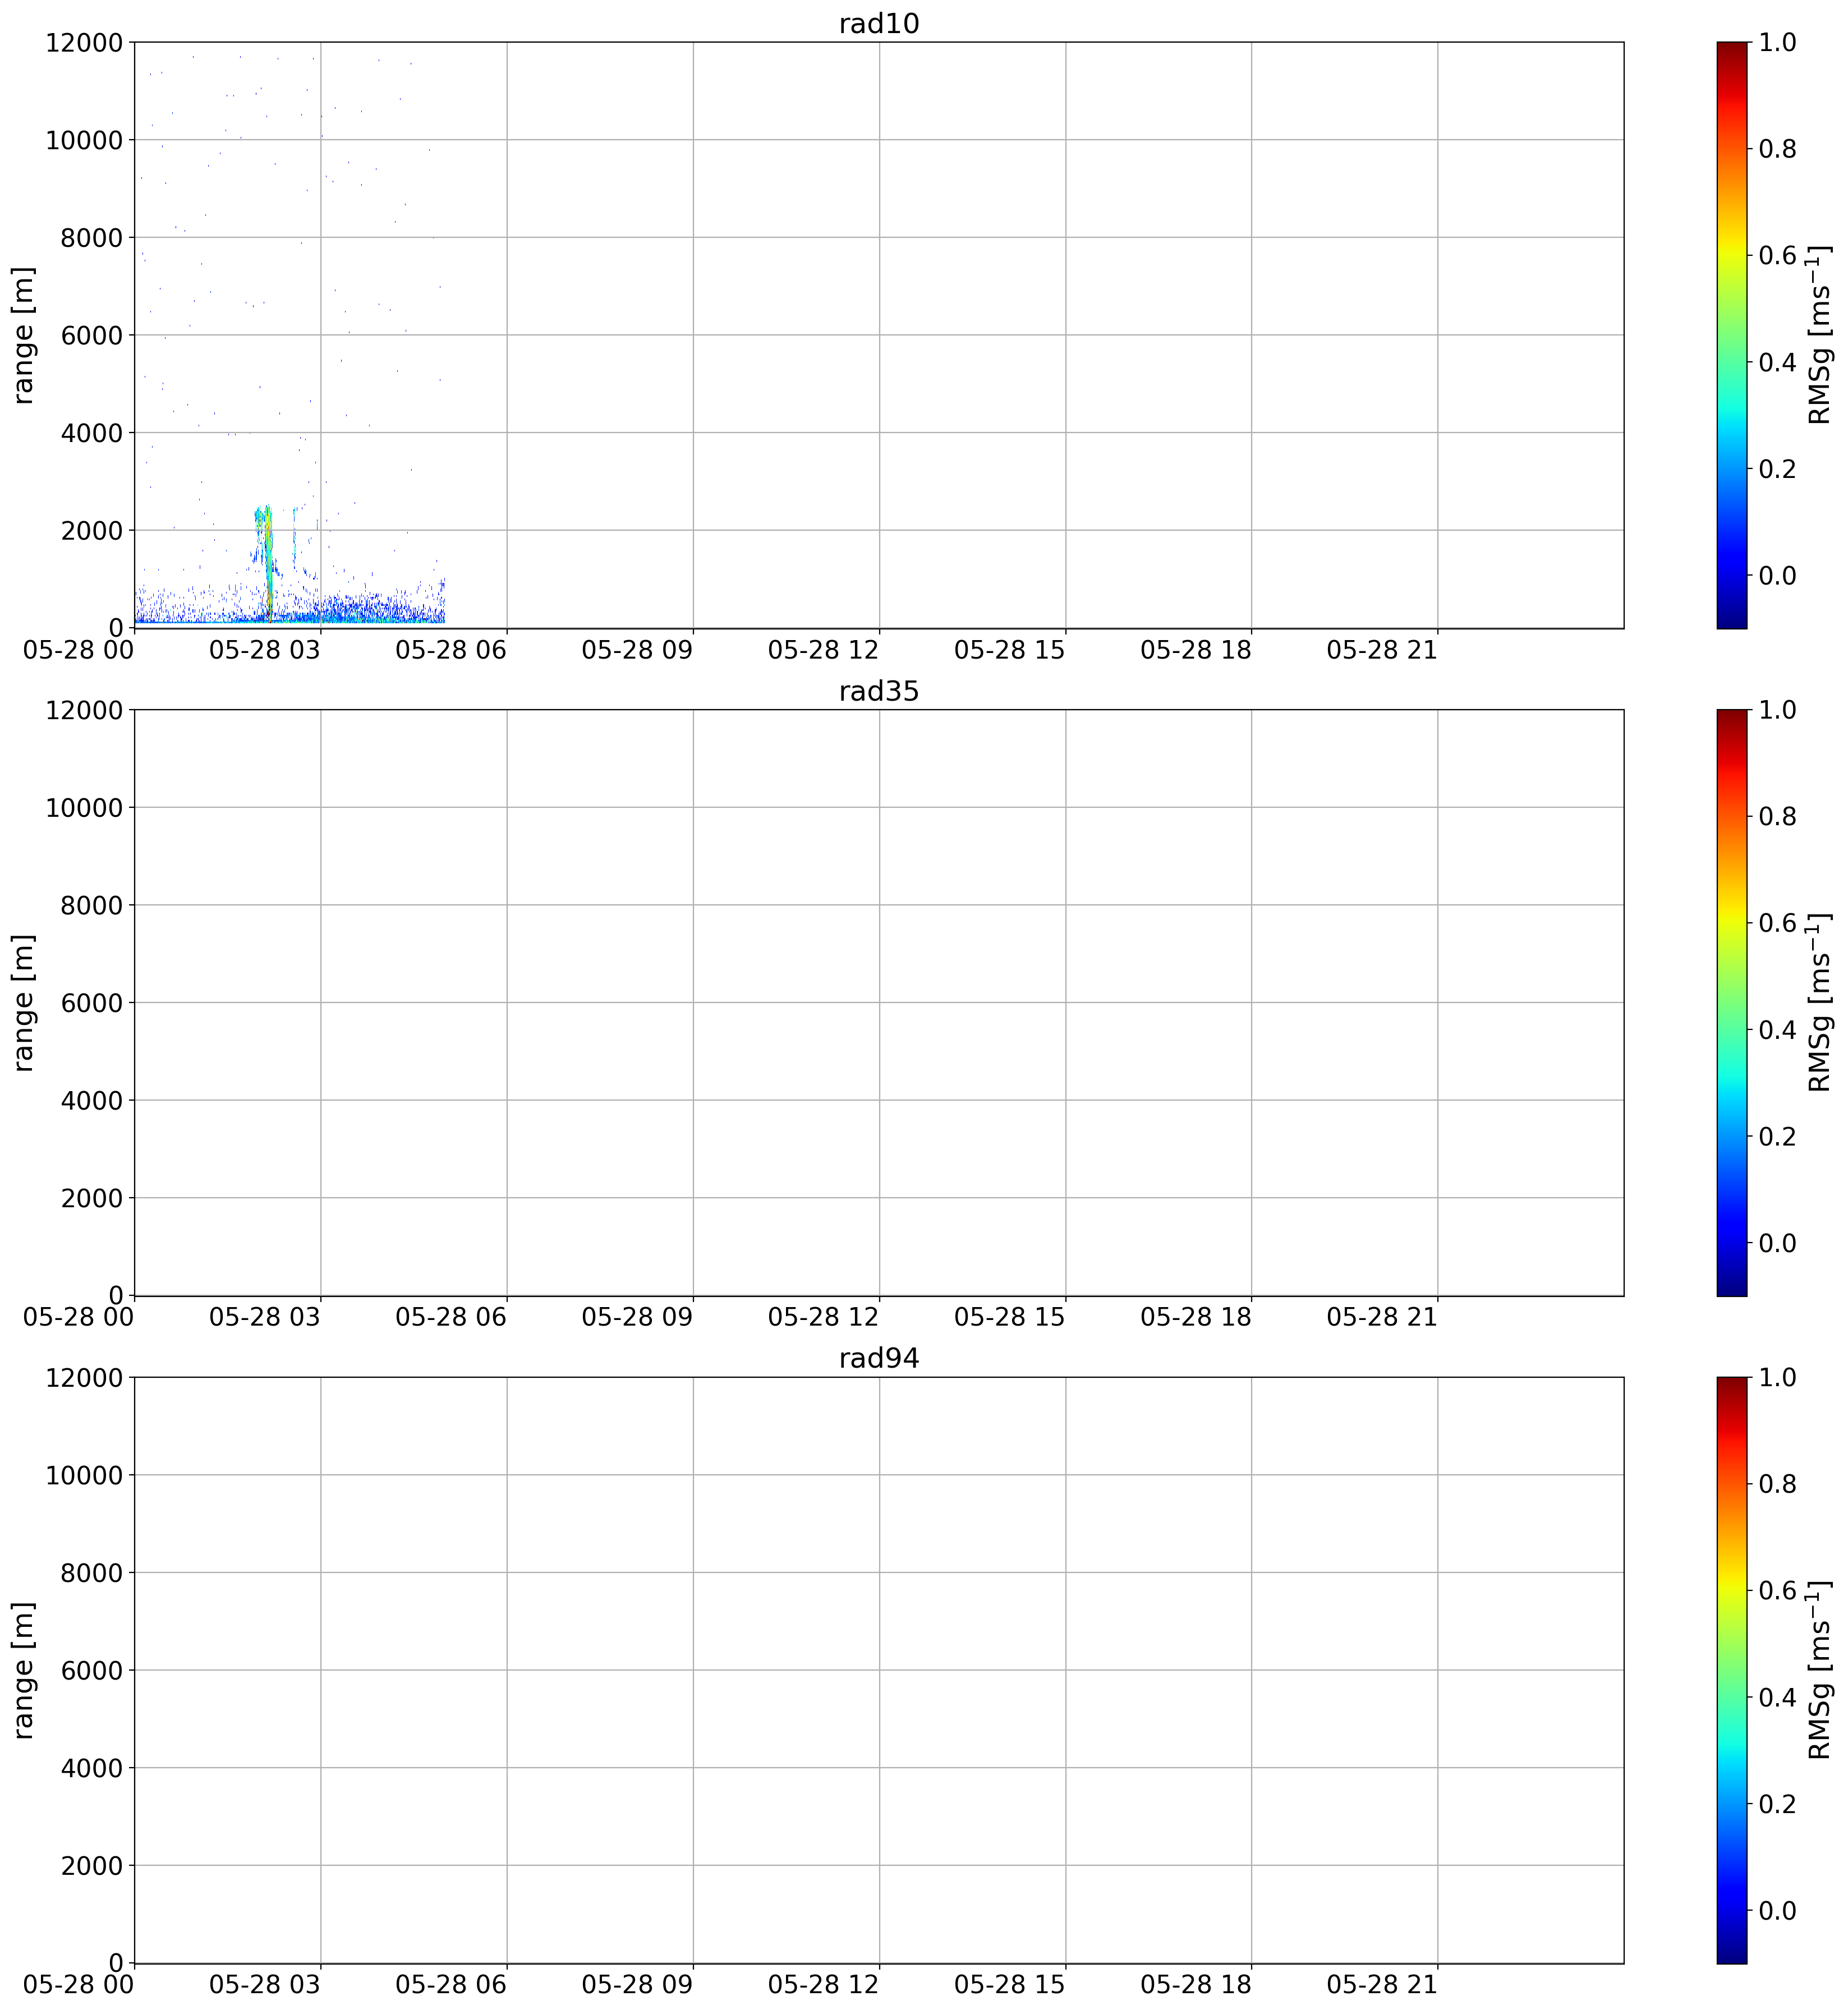This screenshot has height=2010, width=1848.
Task: Click the RMSg colorbar label beside rad94
Action: pos(1820,1670)
